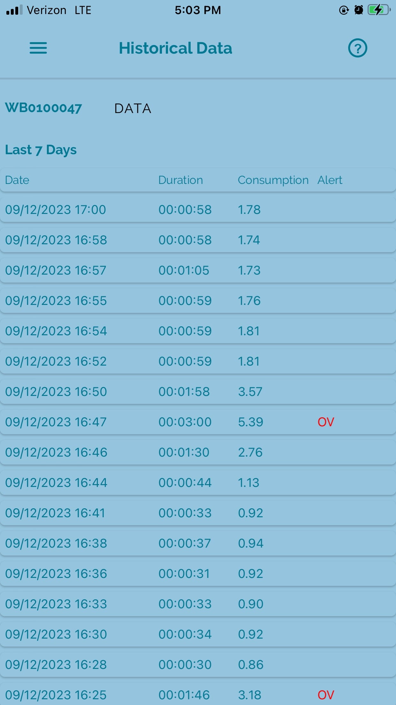Tap the OV alert on 16:25 entry
The height and width of the screenshot is (705, 396).
(326, 695)
